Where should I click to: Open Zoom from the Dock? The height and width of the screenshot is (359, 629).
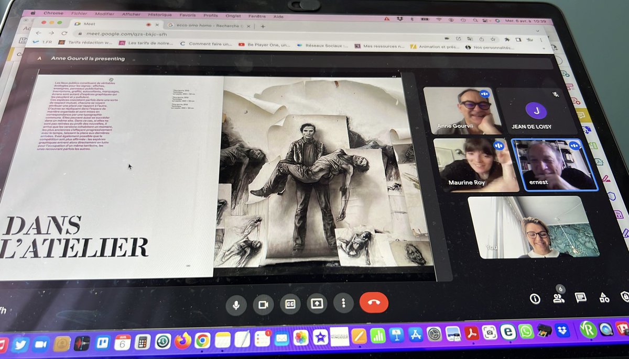41,344
